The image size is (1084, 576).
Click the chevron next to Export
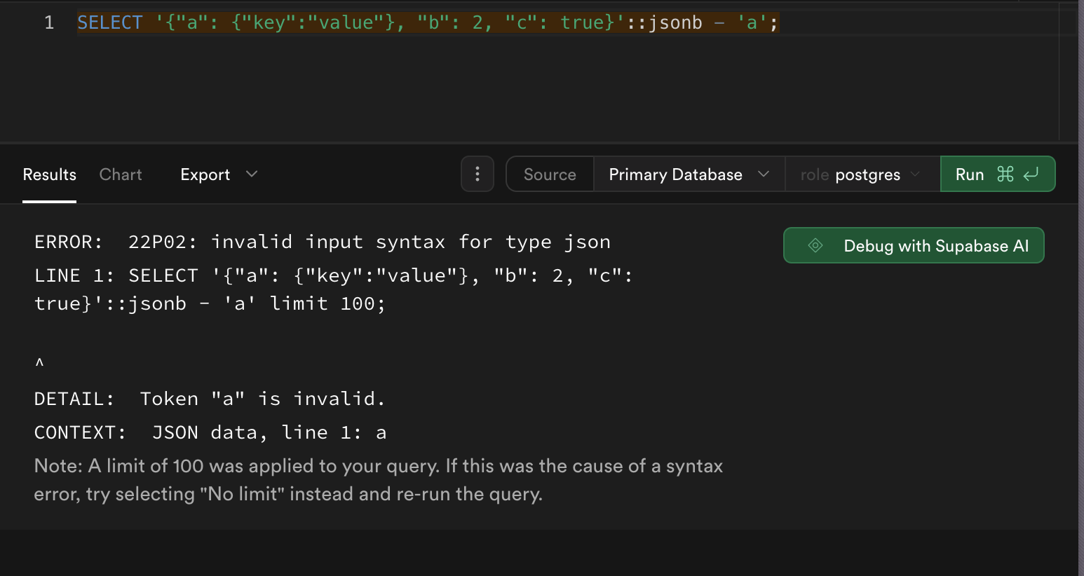point(252,174)
